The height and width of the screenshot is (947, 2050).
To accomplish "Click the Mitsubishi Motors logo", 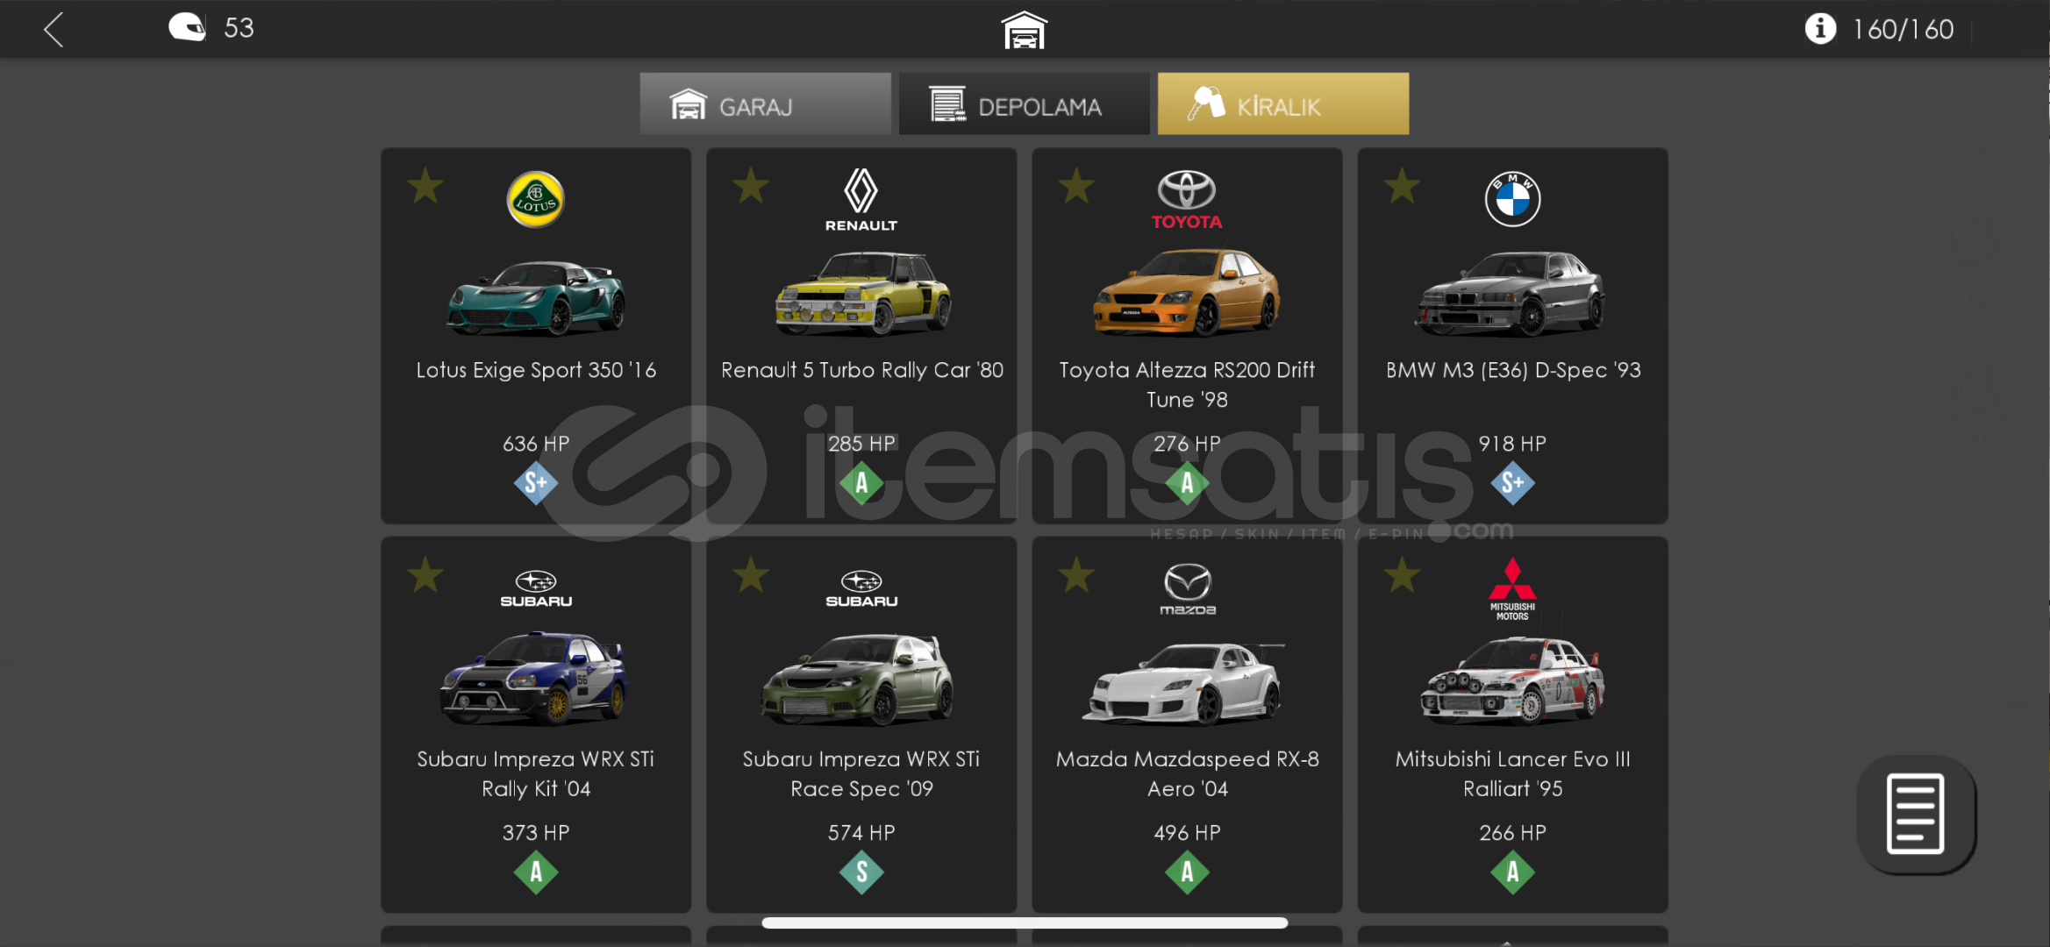I will 1512,589.
